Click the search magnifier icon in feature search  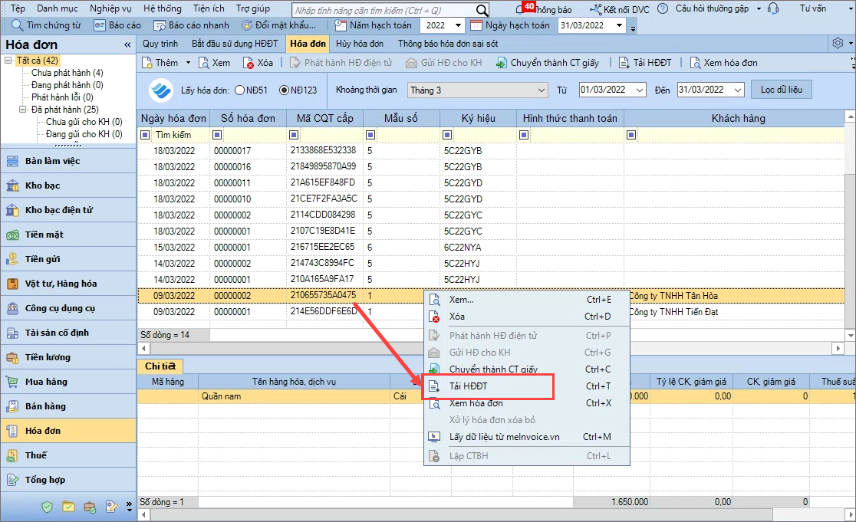point(482,10)
